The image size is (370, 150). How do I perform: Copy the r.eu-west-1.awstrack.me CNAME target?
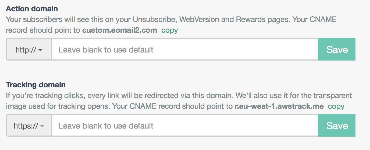click(336, 106)
